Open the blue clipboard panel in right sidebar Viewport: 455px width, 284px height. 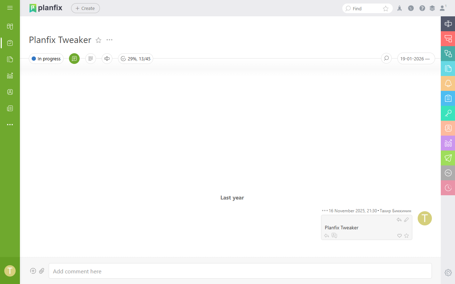[x=448, y=98]
